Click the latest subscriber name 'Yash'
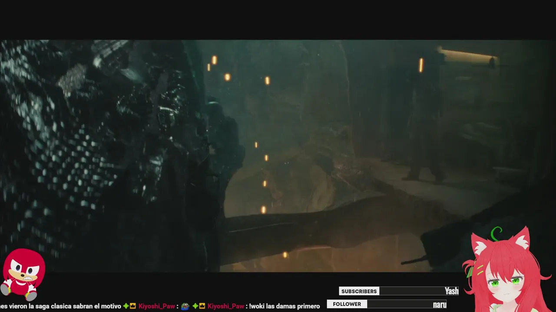 pyautogui.click(x=451, y=291)
